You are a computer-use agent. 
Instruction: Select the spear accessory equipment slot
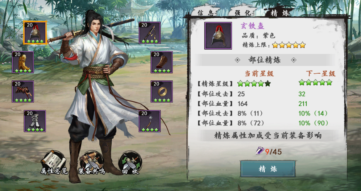149,121
